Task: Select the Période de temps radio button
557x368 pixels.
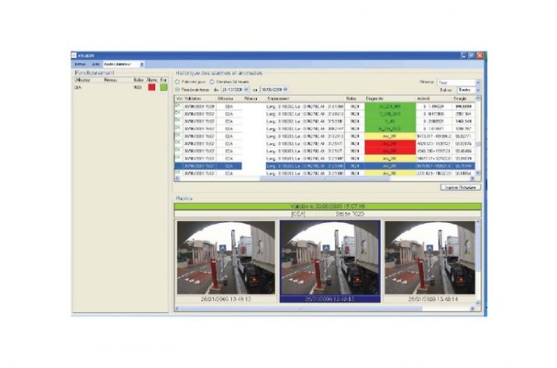Action: point(177,90)
